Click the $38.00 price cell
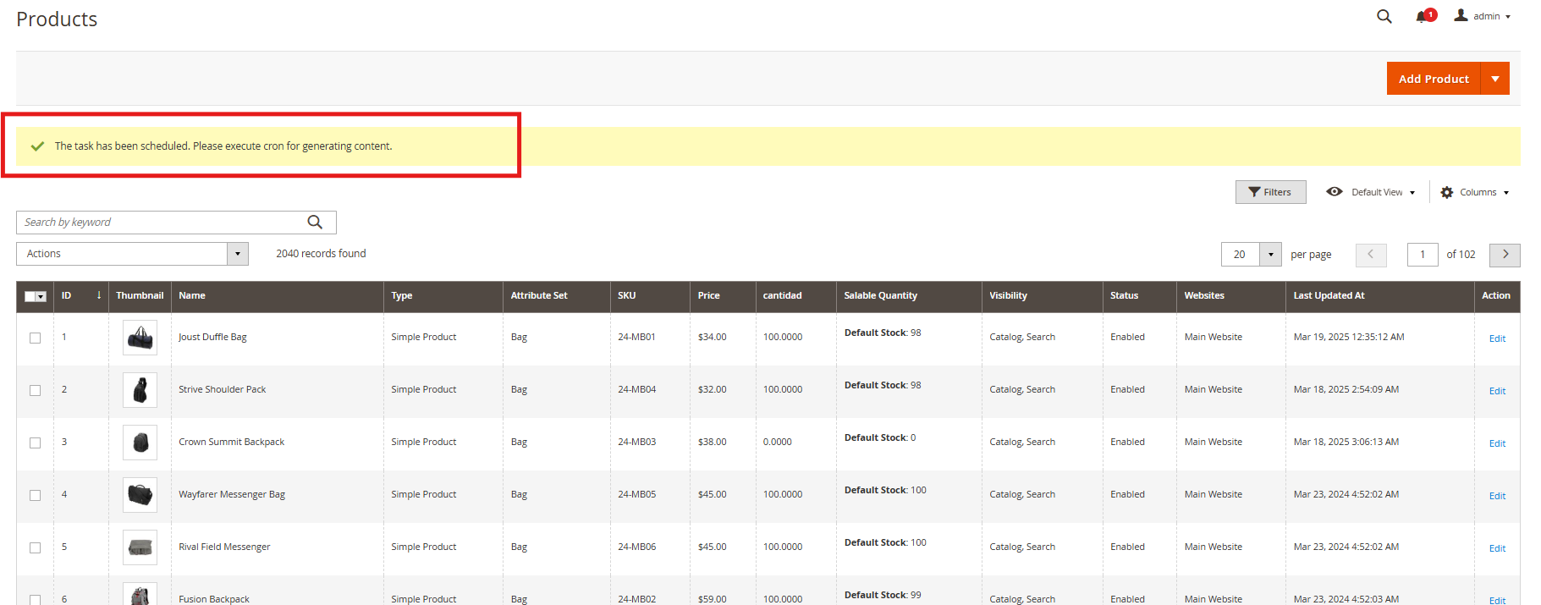 (x=712, y=442)
